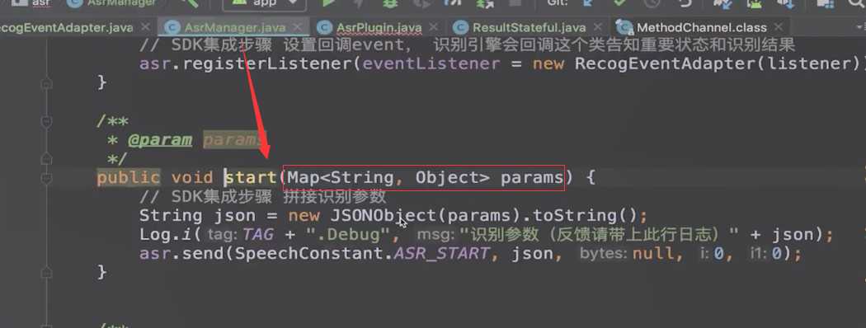Click the void return type keyword
The height and width of the screenshot is (328, 866).
click(x=192, y=178)
